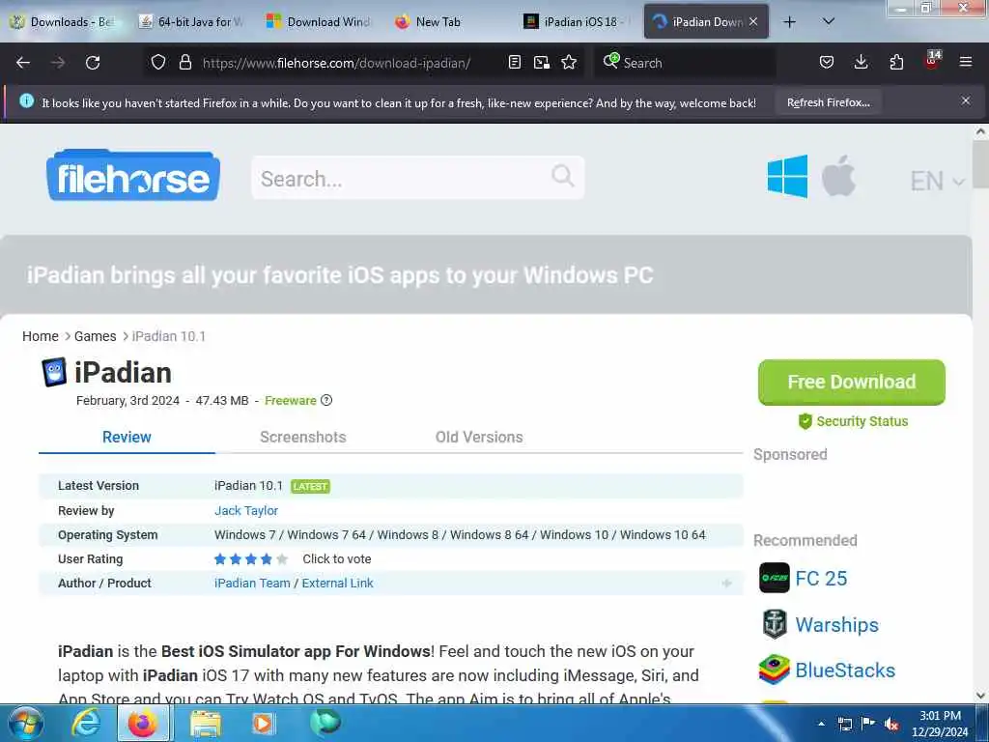Expand the Author / Product plus row
The width and height of the screenshot is (989, 742).
pyautogui.click(x=726, y=583)
